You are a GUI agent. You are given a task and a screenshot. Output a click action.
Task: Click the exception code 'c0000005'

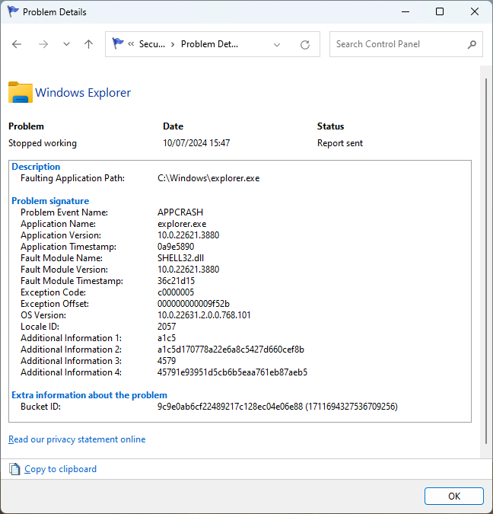[x=176, y=292]
